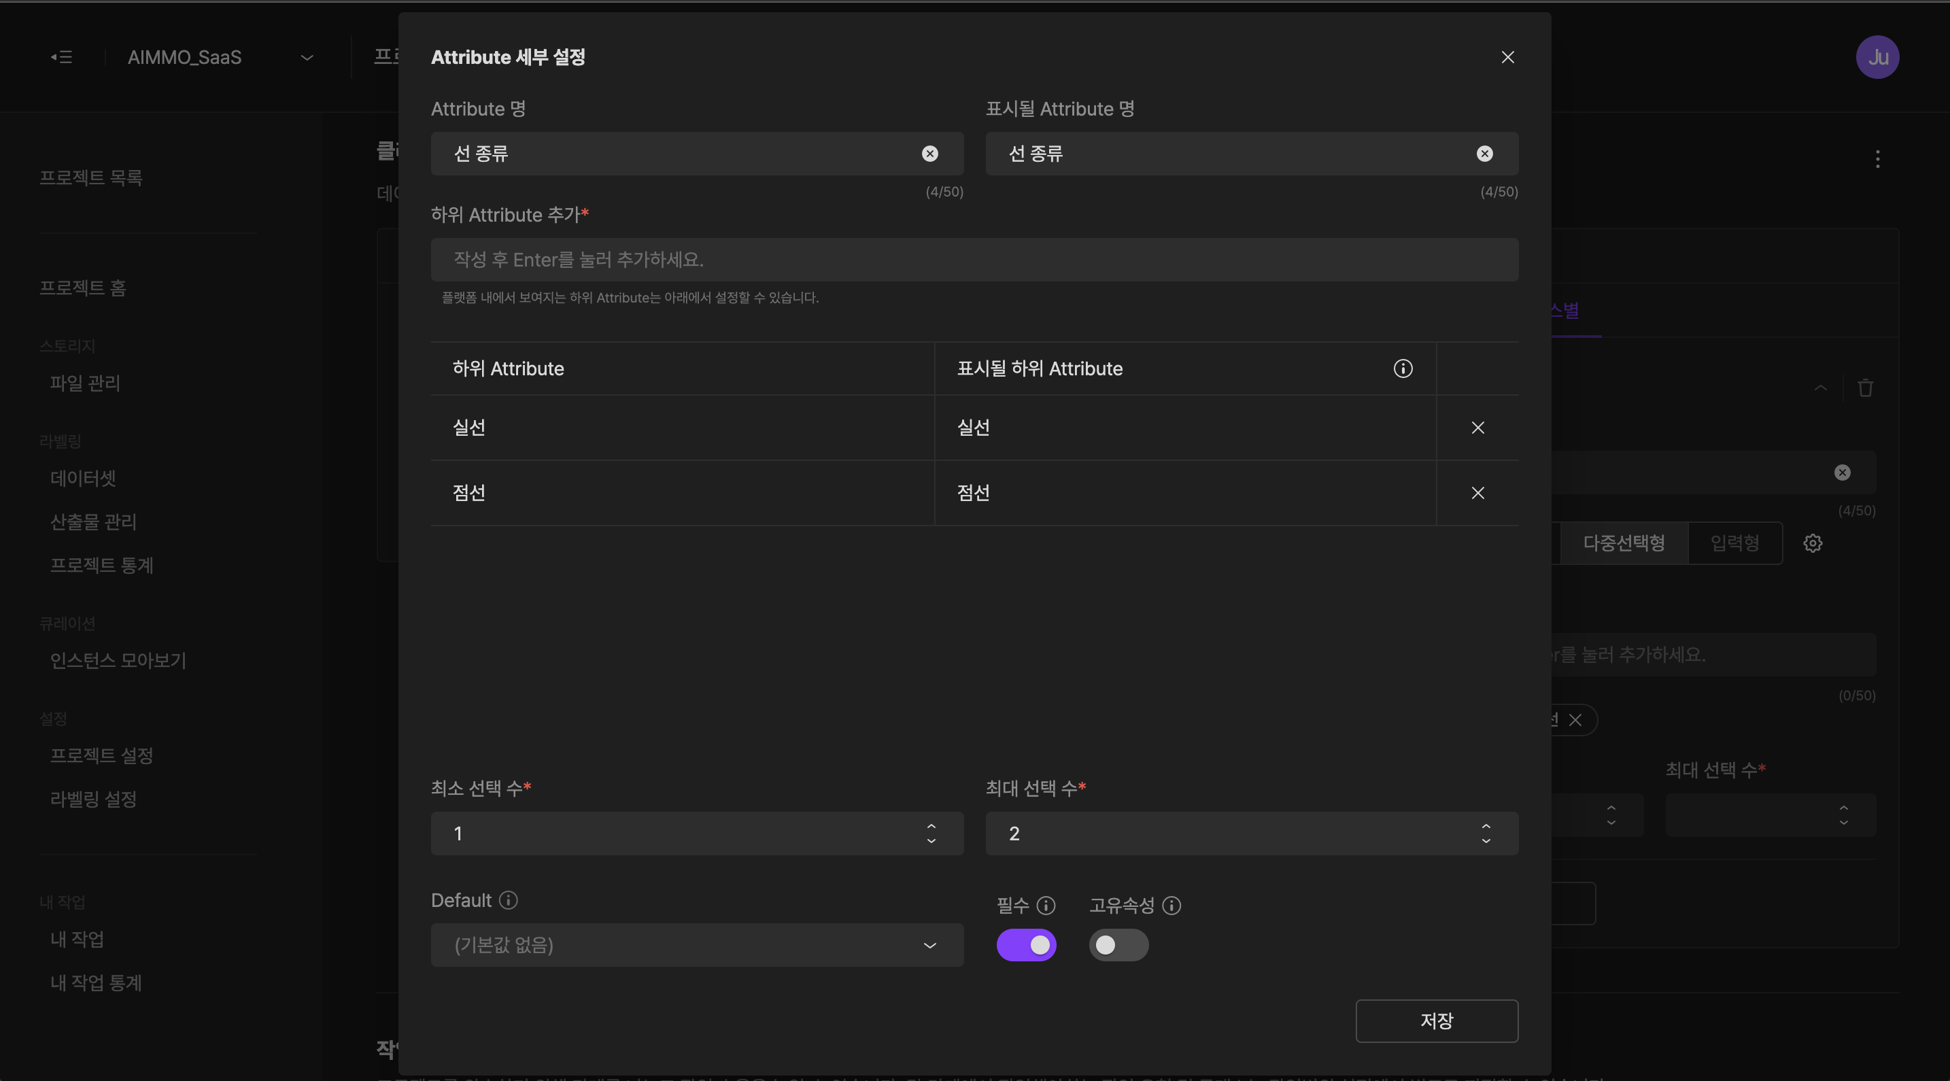Show the 필수 info tooltip
The image size is (1950, 1081).
click(1046, 906)
